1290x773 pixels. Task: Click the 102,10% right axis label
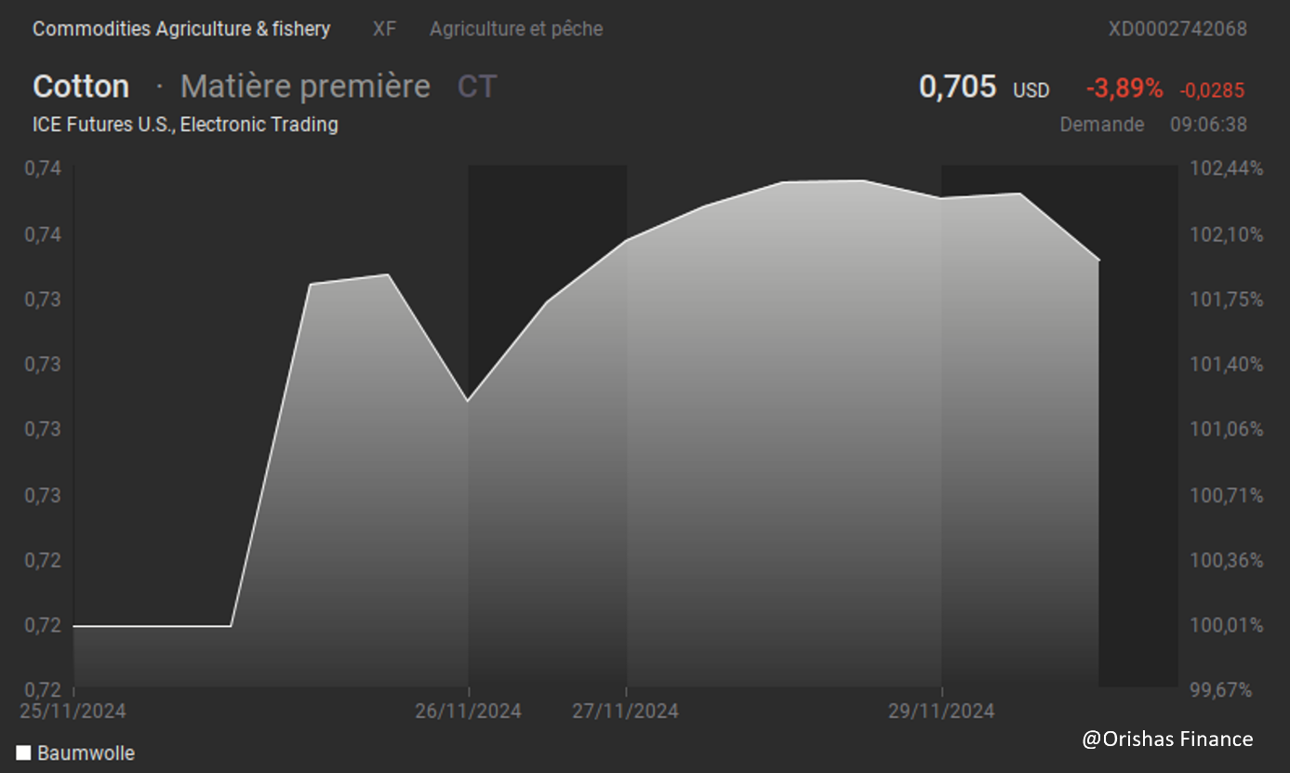point(1227,233)
